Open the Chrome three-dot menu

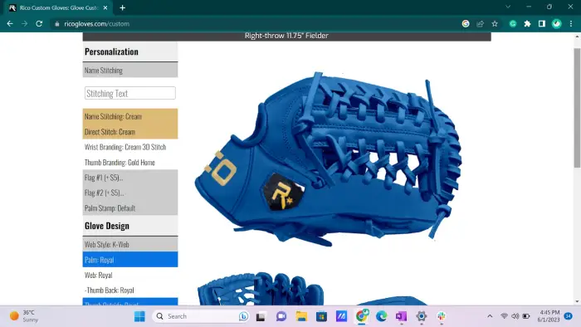pos(571,24)
